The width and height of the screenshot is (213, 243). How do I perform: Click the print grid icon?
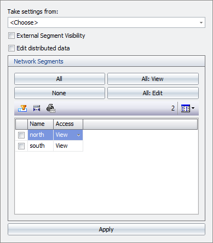51,108
